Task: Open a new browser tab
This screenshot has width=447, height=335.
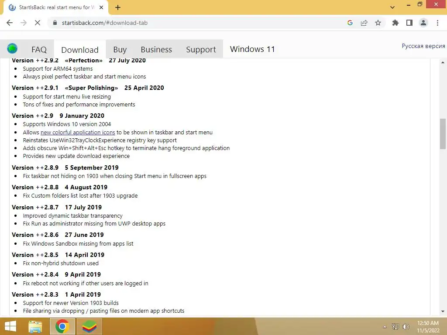Action: (x=118, y=7)
